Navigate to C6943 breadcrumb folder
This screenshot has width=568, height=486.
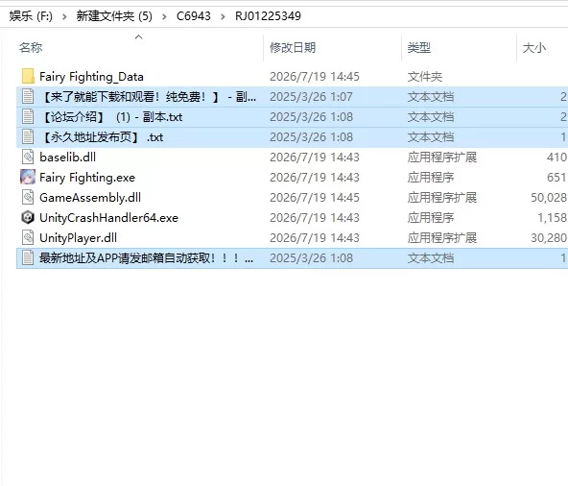tap(194, 16)
